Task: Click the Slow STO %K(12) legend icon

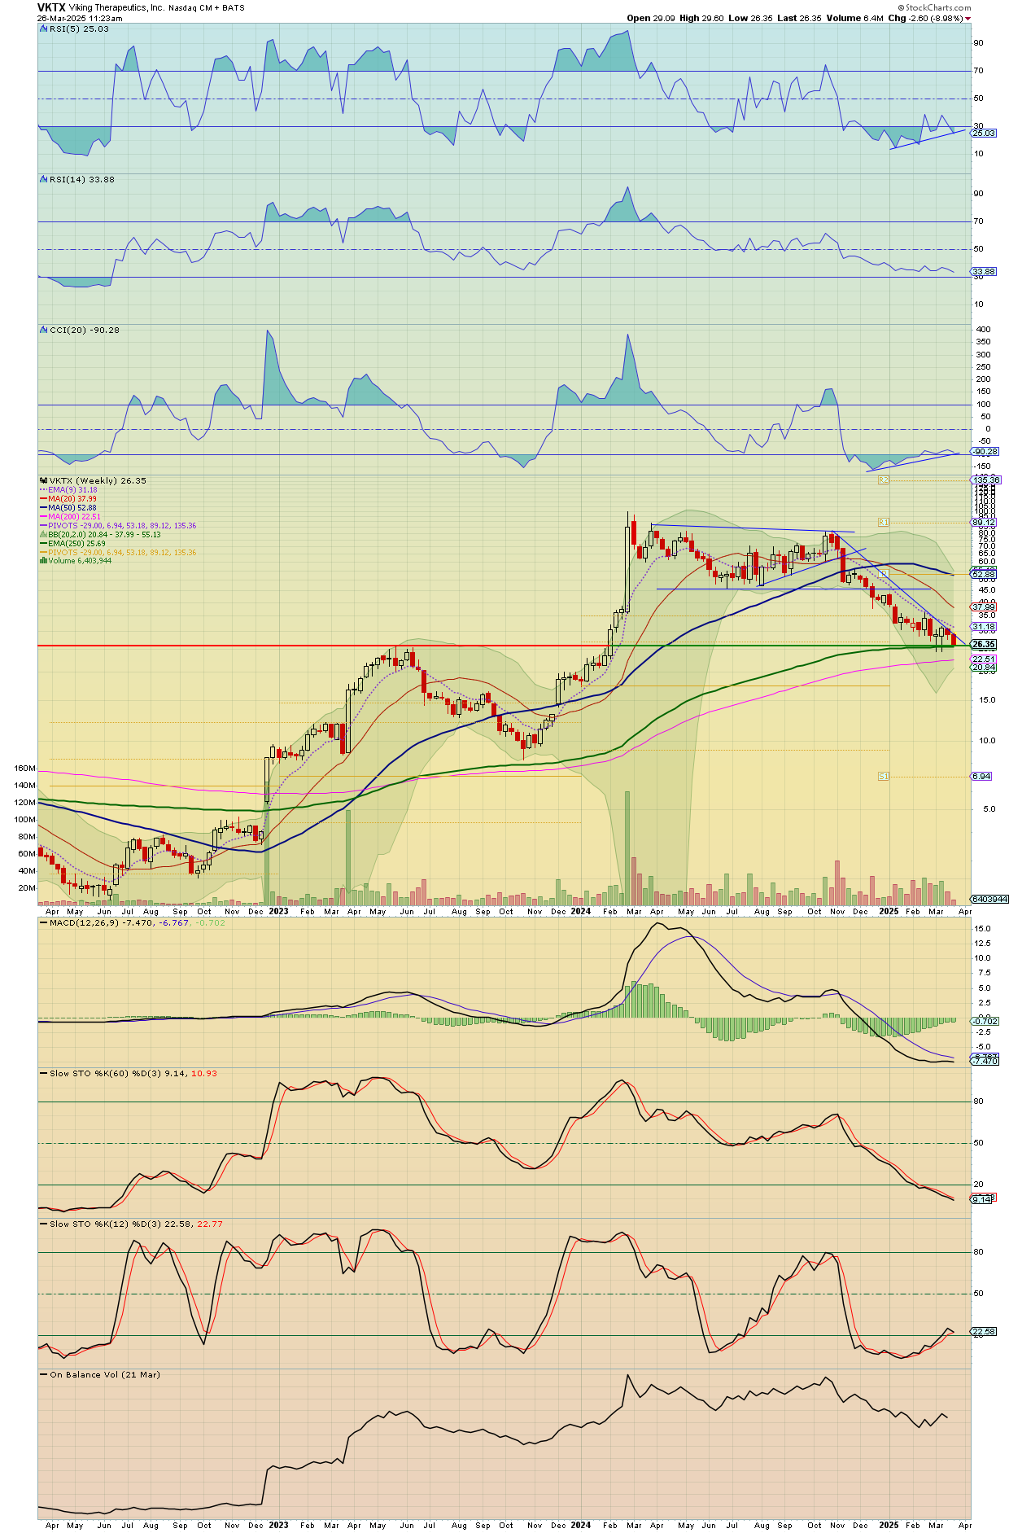Action: [x=44, y=1224]
